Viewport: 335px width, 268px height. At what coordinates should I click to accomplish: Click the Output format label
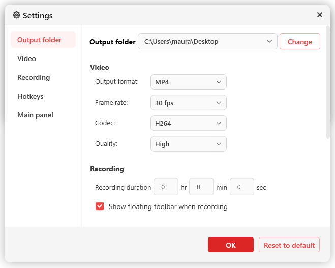point(117,82)
